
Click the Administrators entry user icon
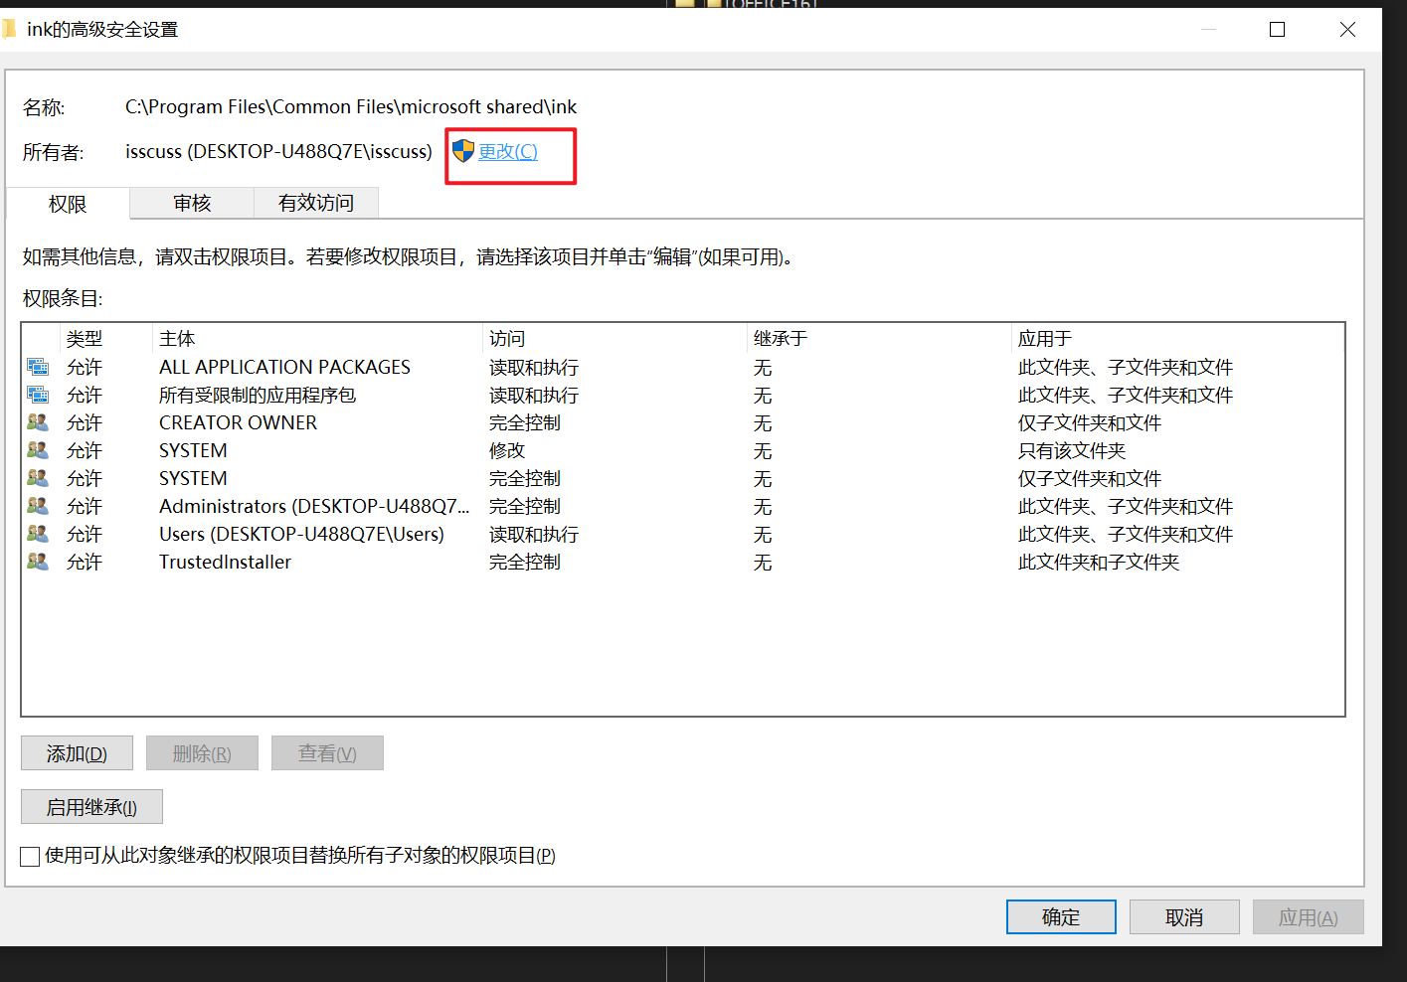point(38,507)
